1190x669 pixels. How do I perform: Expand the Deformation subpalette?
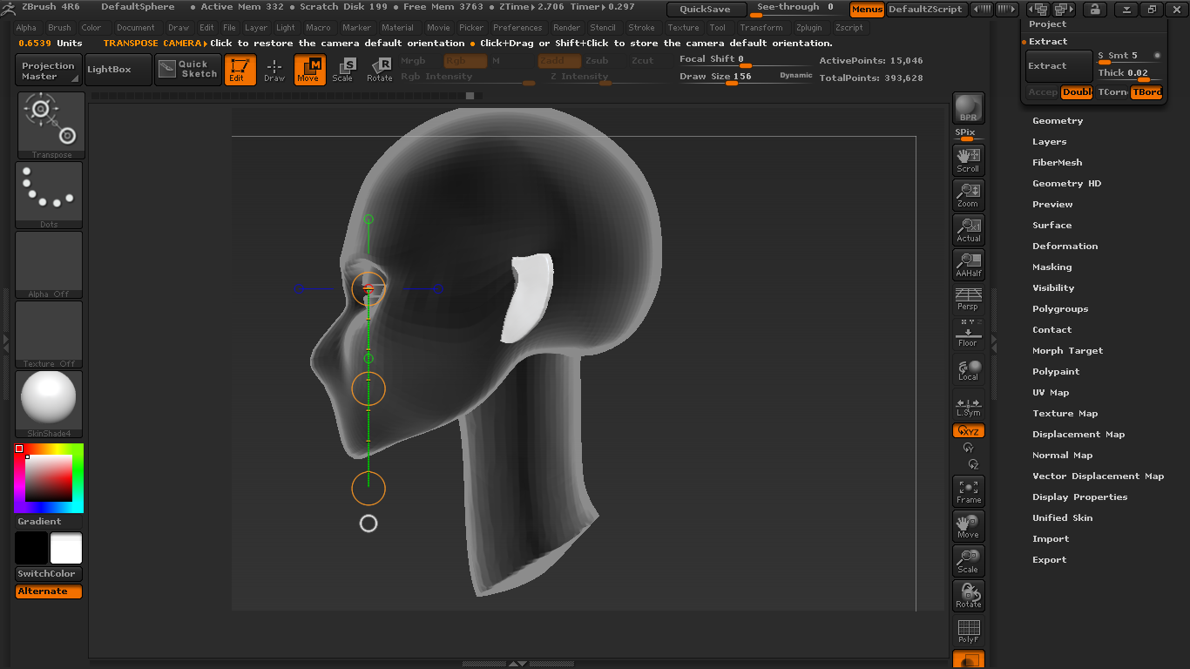click(x=1065, y=247)
